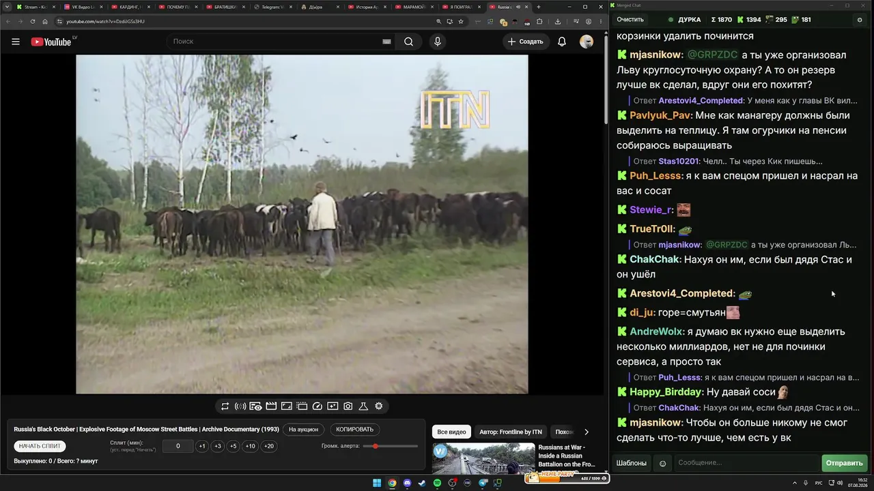874x491 pixels.
Task: Open the YouTube account avatar menu
Action: point(587,42)
